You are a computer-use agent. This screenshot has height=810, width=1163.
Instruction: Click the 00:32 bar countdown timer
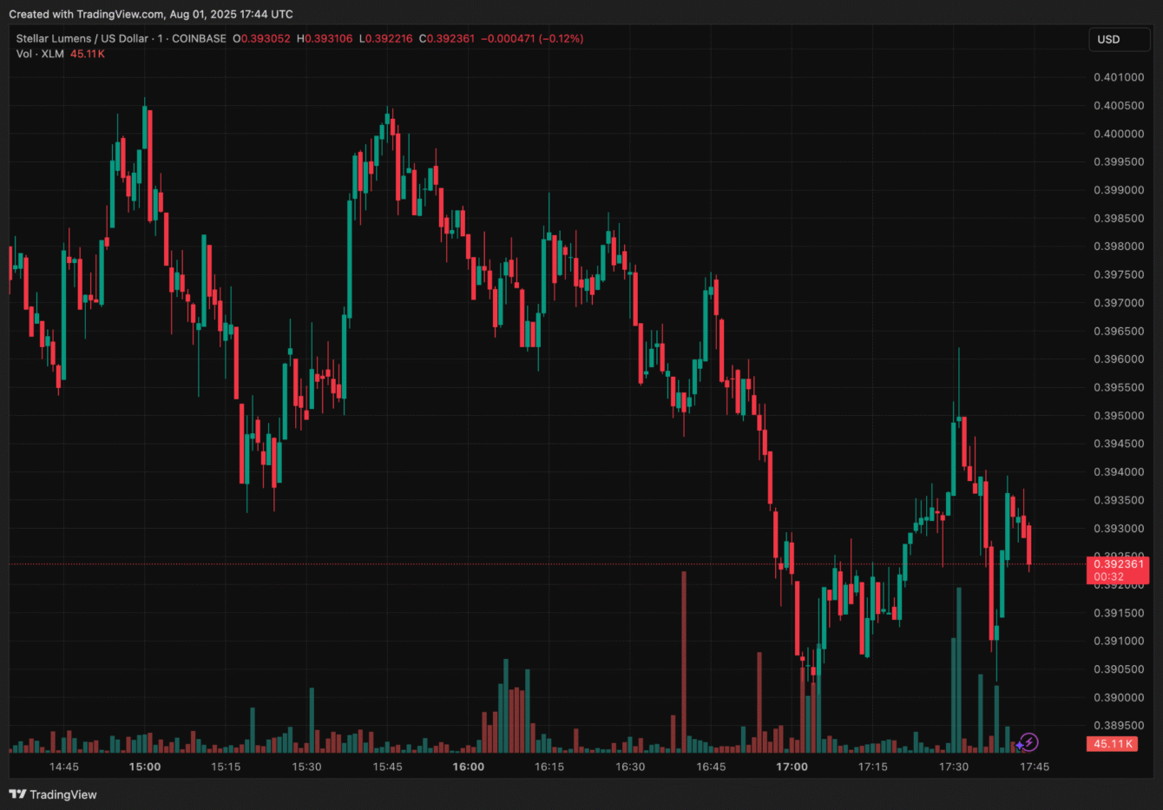[x=1108, y=576]
